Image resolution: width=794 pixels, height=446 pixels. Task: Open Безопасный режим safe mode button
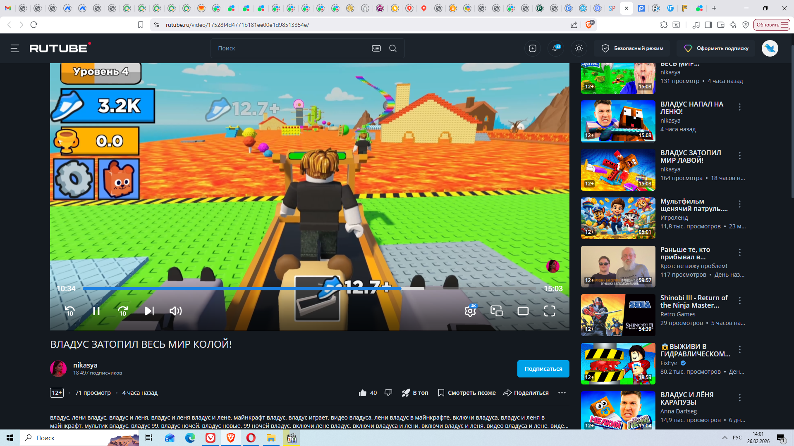(632, 48)
